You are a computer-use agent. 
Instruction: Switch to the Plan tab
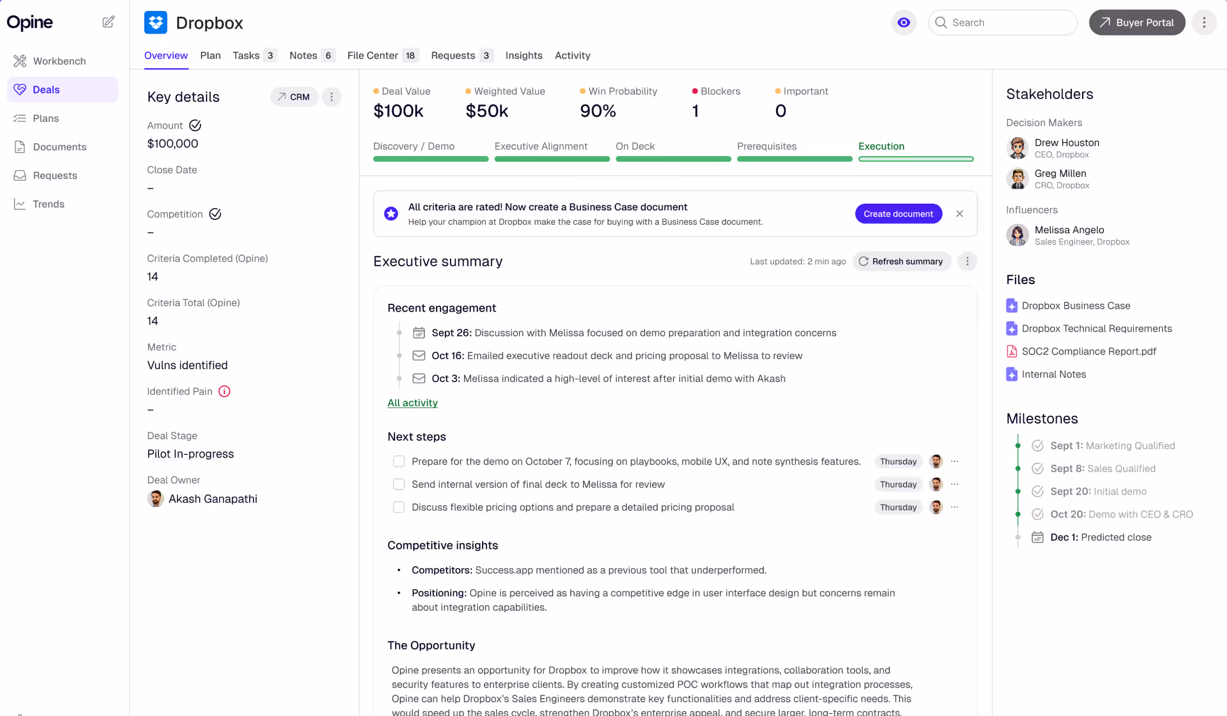(x=210, y=55)
